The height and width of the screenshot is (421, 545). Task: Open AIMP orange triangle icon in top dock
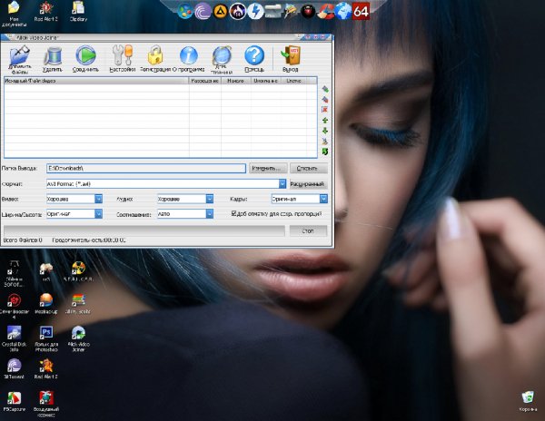[220, 12]
